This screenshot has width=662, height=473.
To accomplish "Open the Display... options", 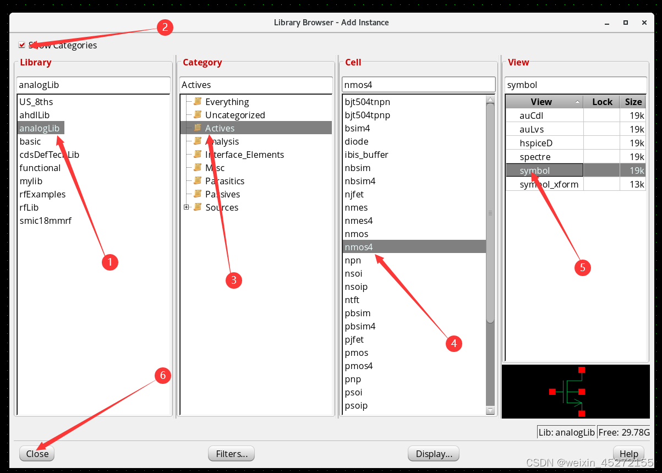I will (x=434, y=454).
